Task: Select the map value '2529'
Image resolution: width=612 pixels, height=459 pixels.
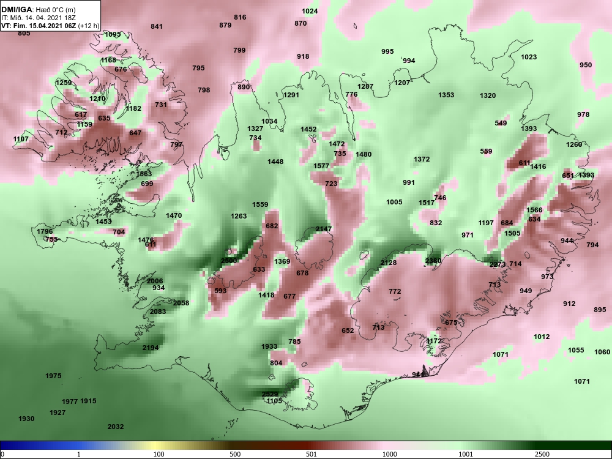Action: pyautogui.click(x=270, y=394)
